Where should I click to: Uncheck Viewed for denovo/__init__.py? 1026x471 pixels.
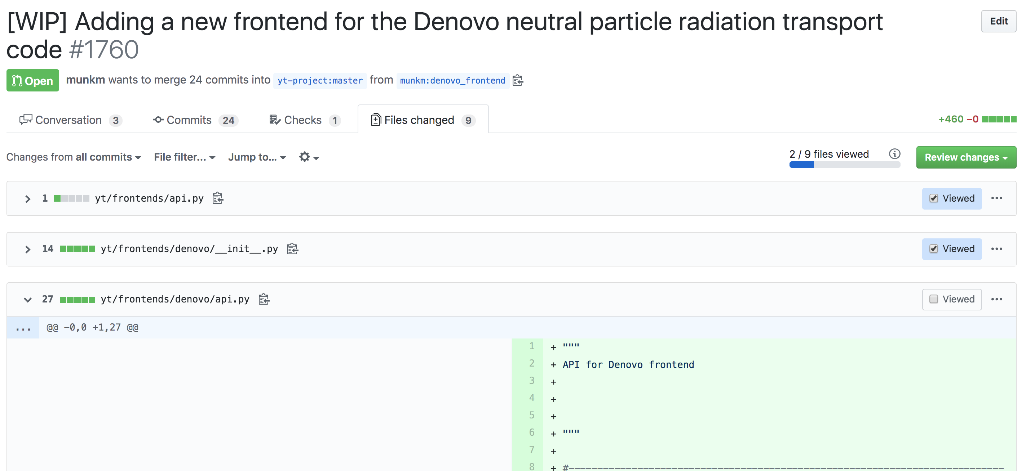point(934,248)
